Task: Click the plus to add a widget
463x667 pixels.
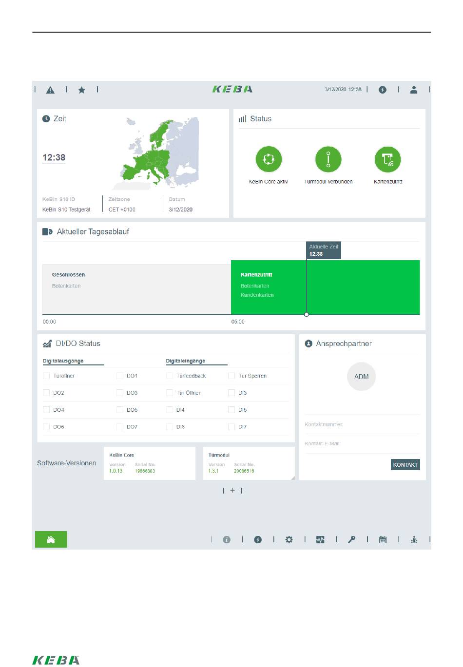Action: (232, 490)
